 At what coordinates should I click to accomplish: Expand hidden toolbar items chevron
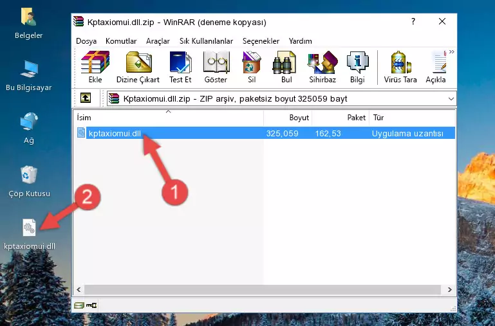tap(452, 51)
